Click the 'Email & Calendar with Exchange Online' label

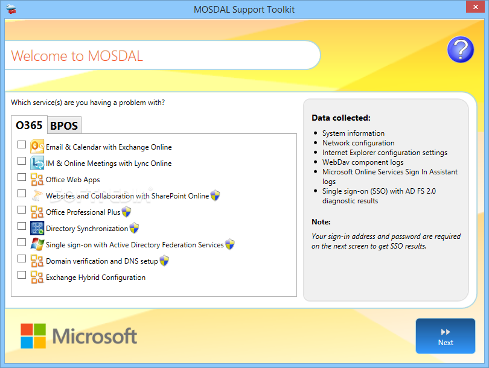coord(109,147)
